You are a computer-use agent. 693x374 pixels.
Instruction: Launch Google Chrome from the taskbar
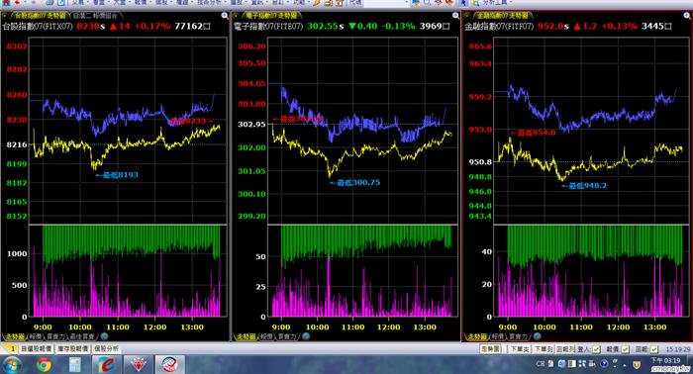pyautogui.click(x=44, y=365)
